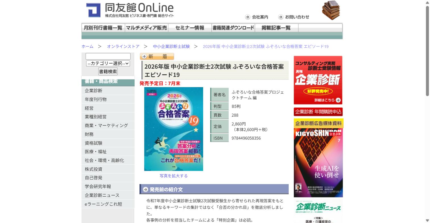Select 資格試験 category
The height and width of the screenshot is (223, 430).
tap(108, 143)
